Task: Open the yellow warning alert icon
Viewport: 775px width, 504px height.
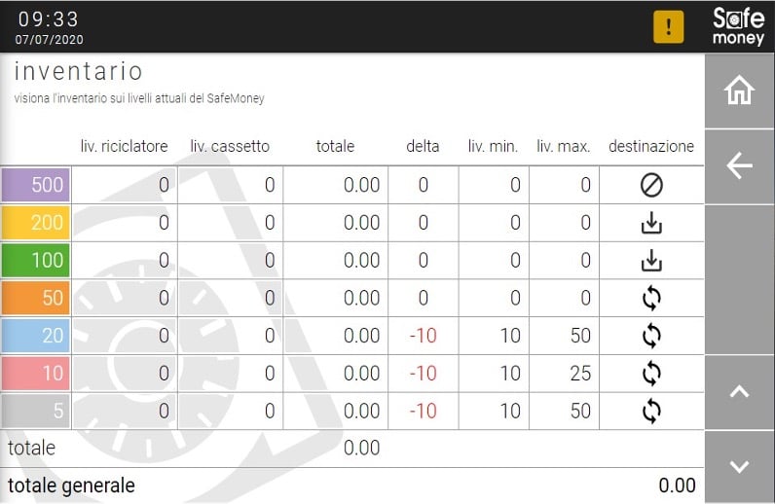Action: pyautogui.click(x=668, y=26)
